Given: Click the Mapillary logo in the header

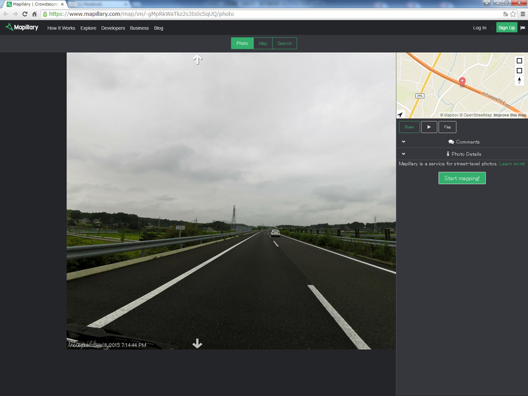Looking at the screenshot, I should (x=22, y=27).
